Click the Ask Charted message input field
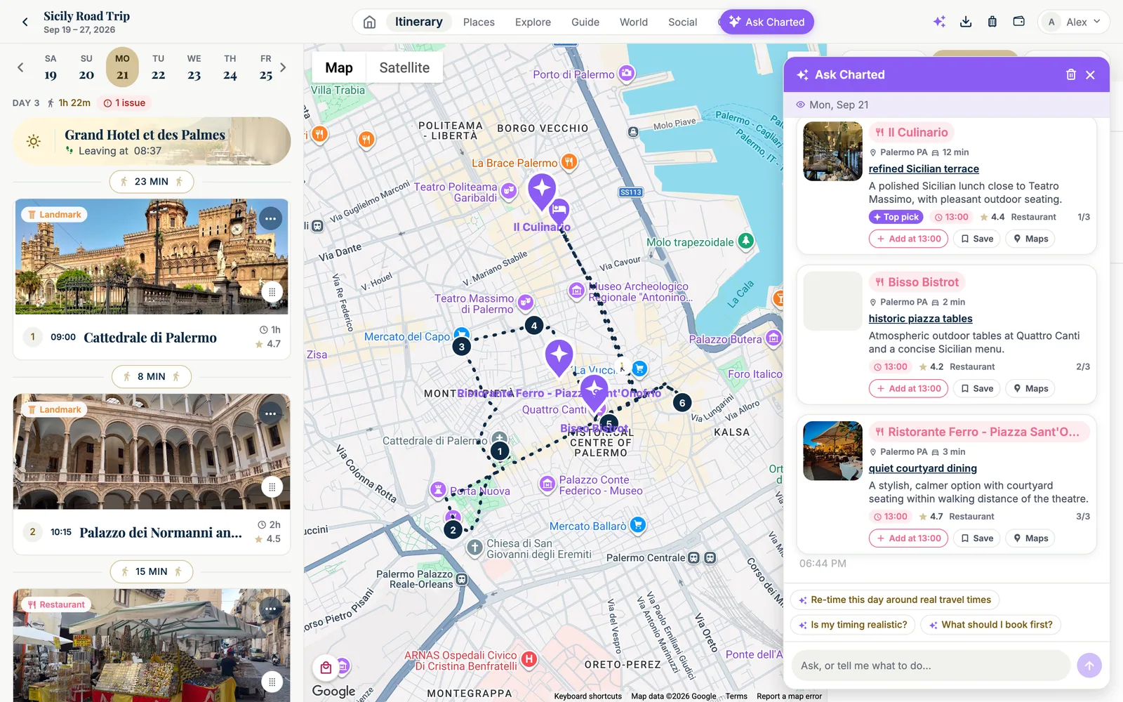The image size is (1123, 702). 931,665
